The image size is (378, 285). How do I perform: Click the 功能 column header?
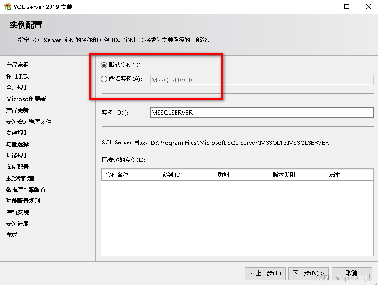point(242,175)
